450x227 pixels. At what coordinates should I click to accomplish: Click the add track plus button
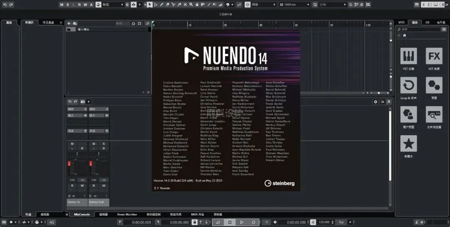click(69, 23)
